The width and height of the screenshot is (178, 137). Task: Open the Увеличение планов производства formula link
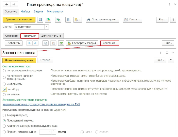tap(41, 104)
